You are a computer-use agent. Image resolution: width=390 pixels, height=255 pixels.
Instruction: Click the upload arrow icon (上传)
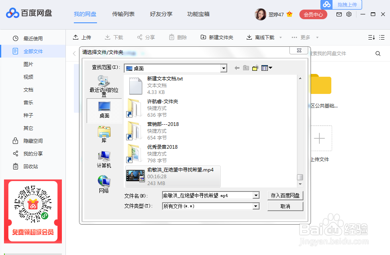tap(75, 37)
